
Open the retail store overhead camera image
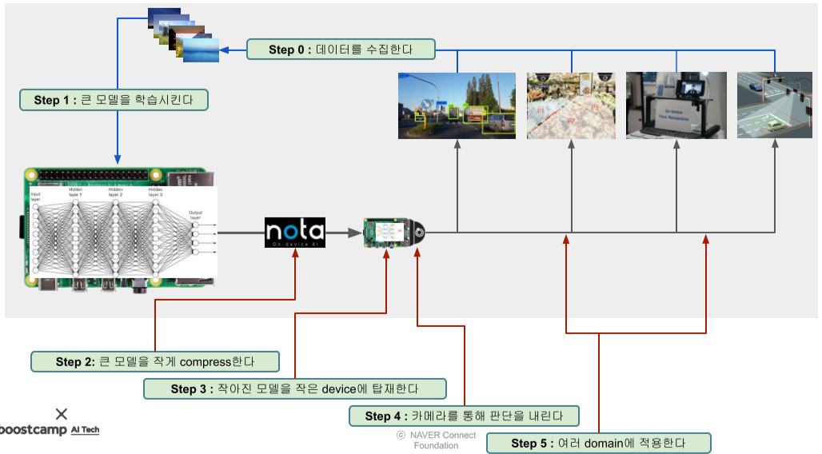(x=571, y=106)
